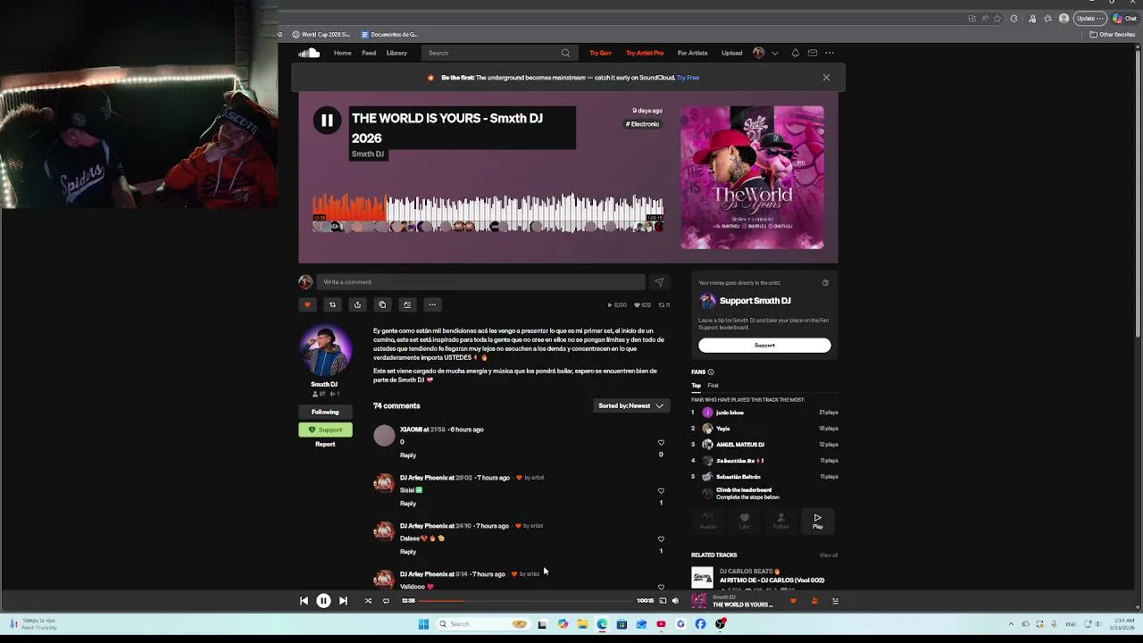Click the Play step in Climb the leaderboard
This screenshot has height=643, width=1143.
tap(817, 522)
